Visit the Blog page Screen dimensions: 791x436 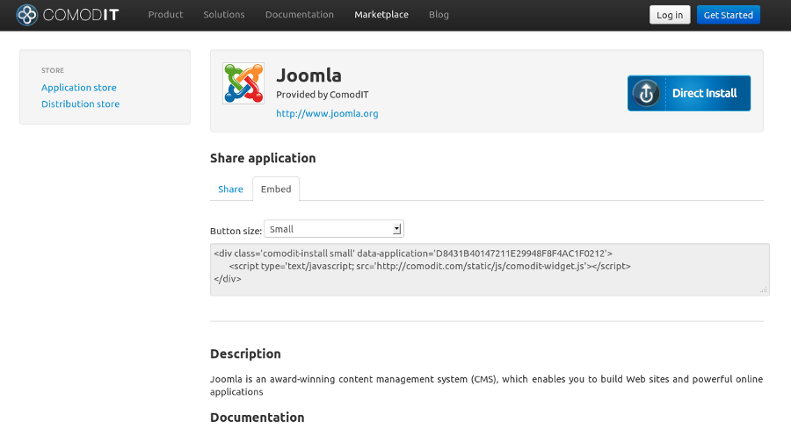click(x=439, y=15)
